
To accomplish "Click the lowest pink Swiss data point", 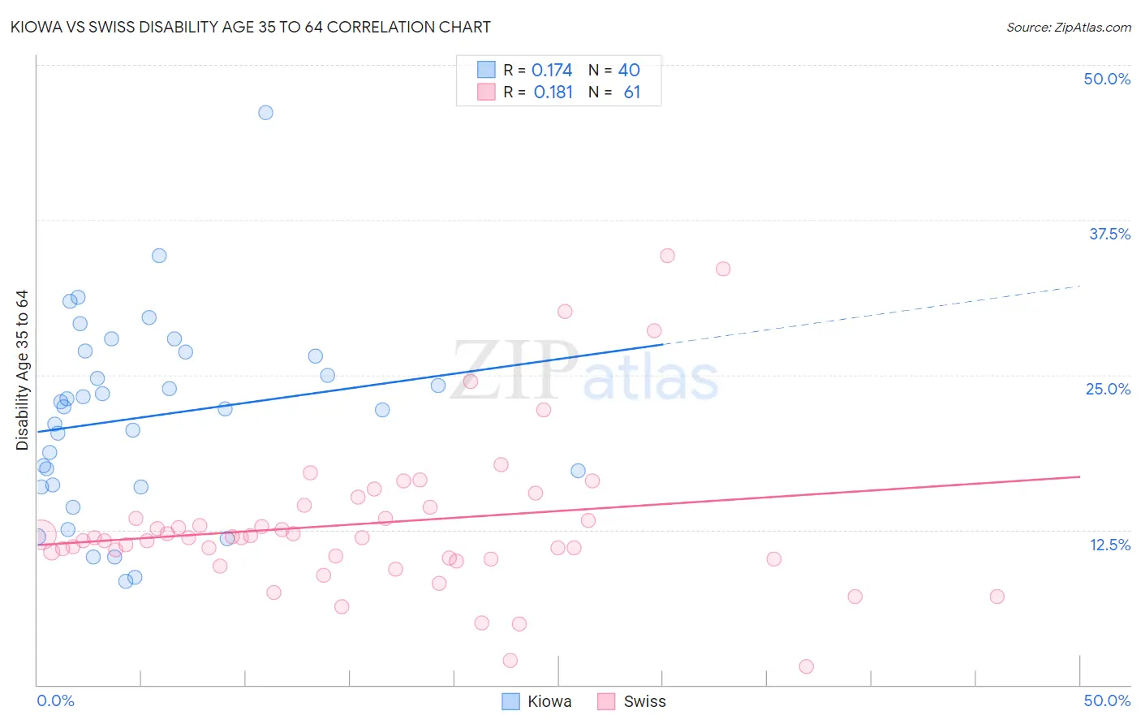I will 806,666.
